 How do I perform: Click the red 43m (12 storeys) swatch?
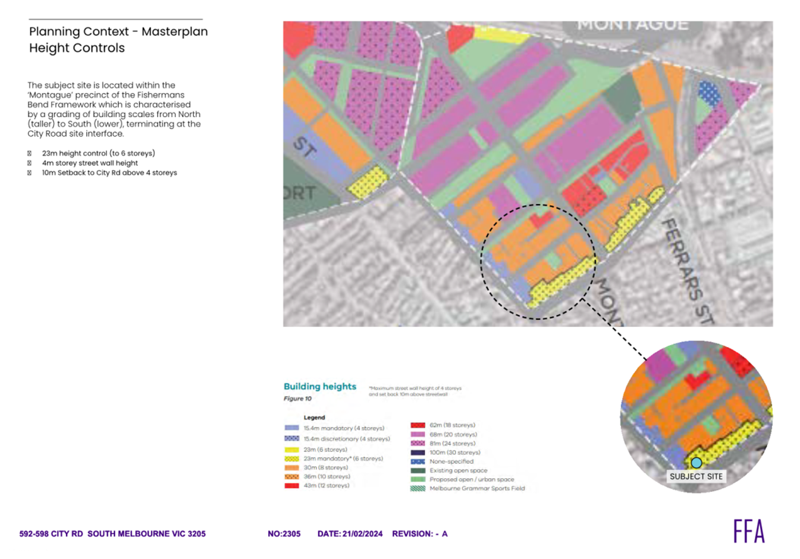coord(291,485)
